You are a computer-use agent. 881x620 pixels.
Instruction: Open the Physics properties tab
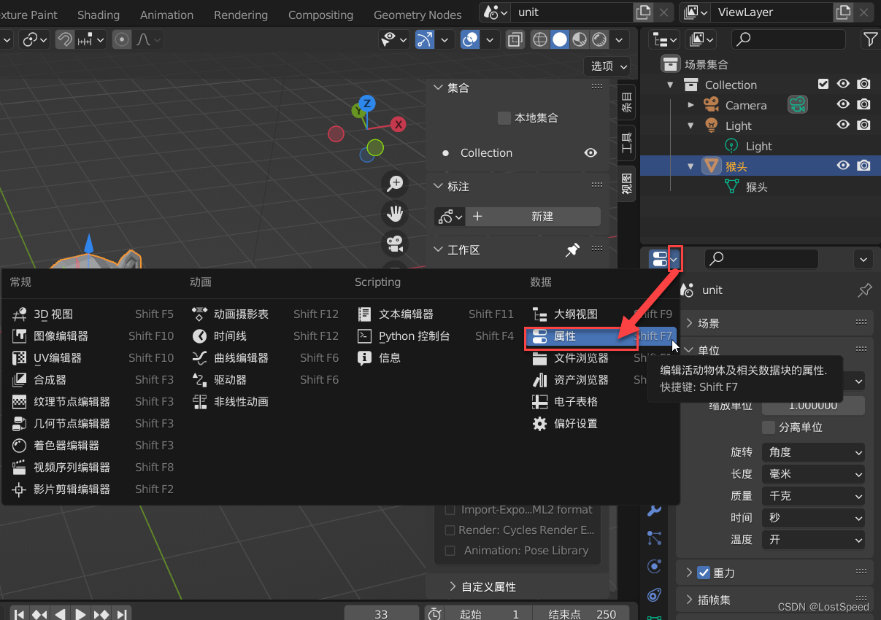[x=654, y=566]
